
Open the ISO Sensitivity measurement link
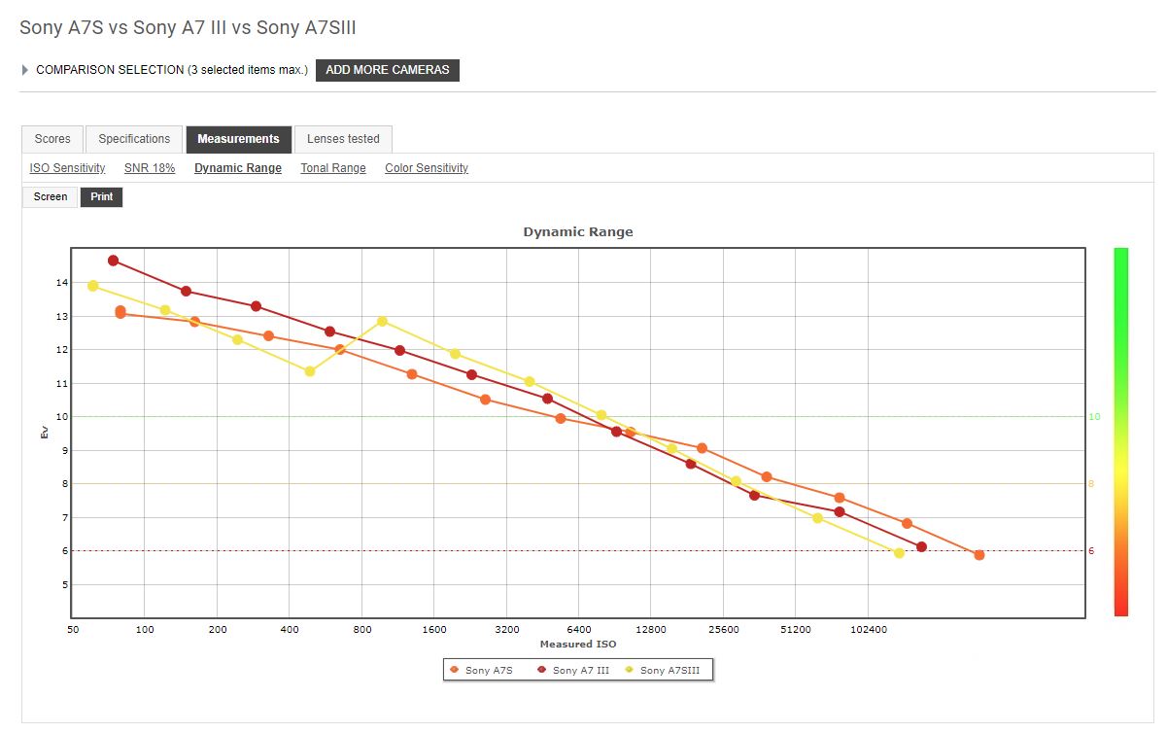[x=68, y=168]
